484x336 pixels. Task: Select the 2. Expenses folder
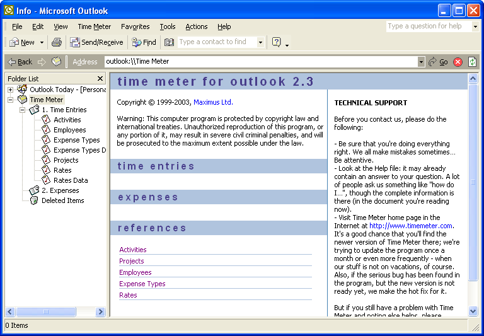coord(60,190)
